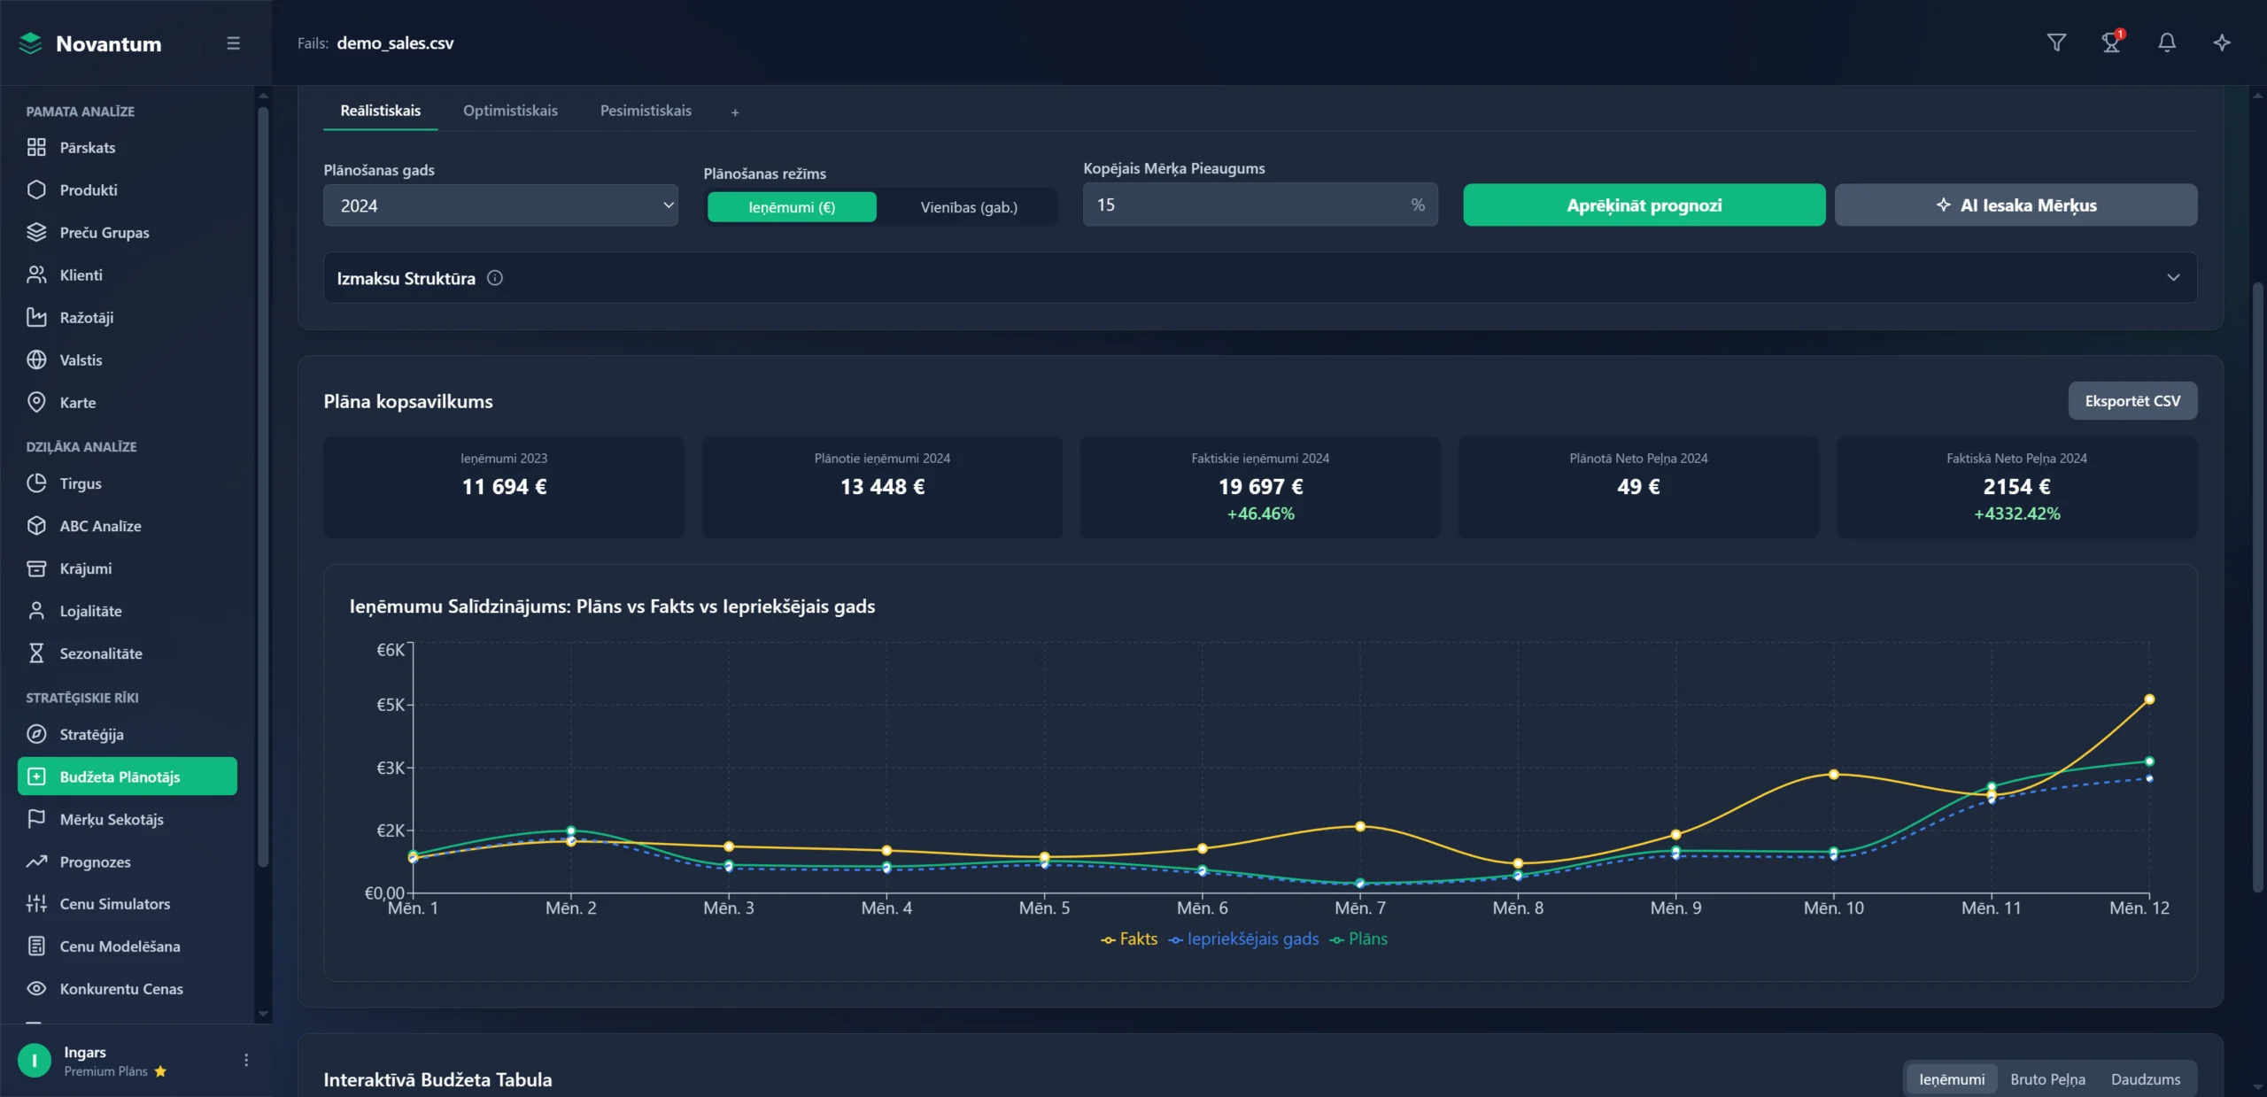The image size is (2267, 1097).
Task: Select Ieņēmumi (€) planning mode
Action: tap(792, 207)
